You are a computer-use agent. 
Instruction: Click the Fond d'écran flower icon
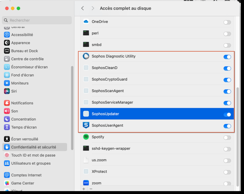pyautogui.click(x=7, y=75)
